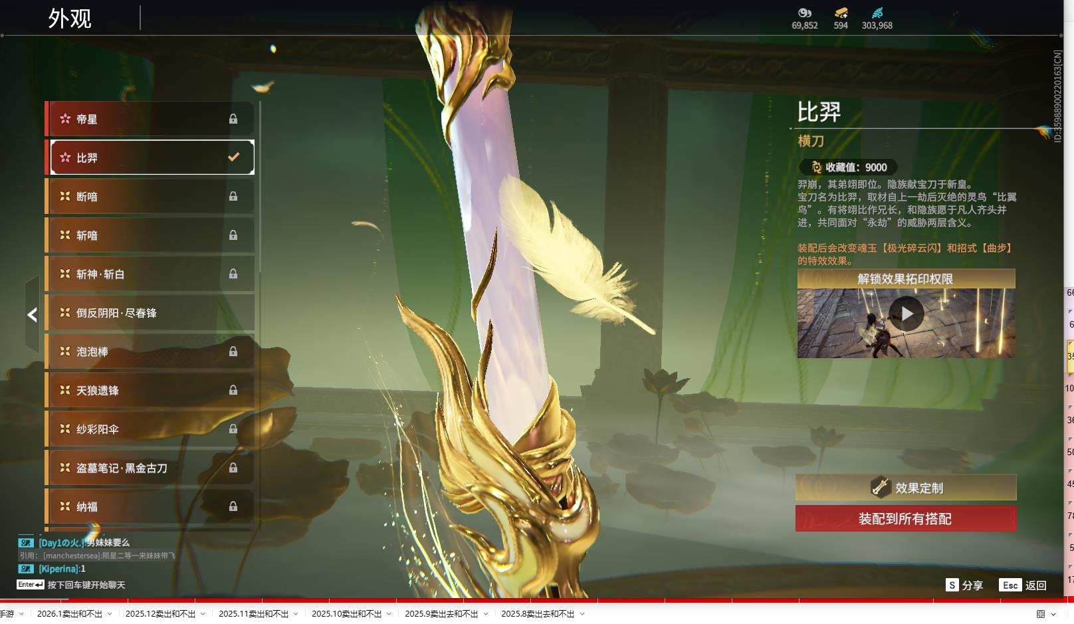Viewport: 1074px width, 624px height.
Task: Click the blue feather currency icon
Action: tap(877, 13)
